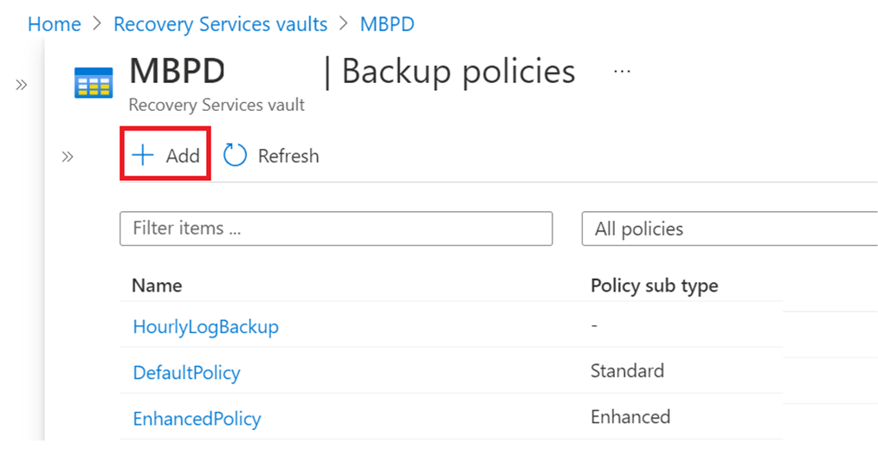Click the Backup policies page title
Viewport: 878px width, 456px height.
(x=458, y=72)
